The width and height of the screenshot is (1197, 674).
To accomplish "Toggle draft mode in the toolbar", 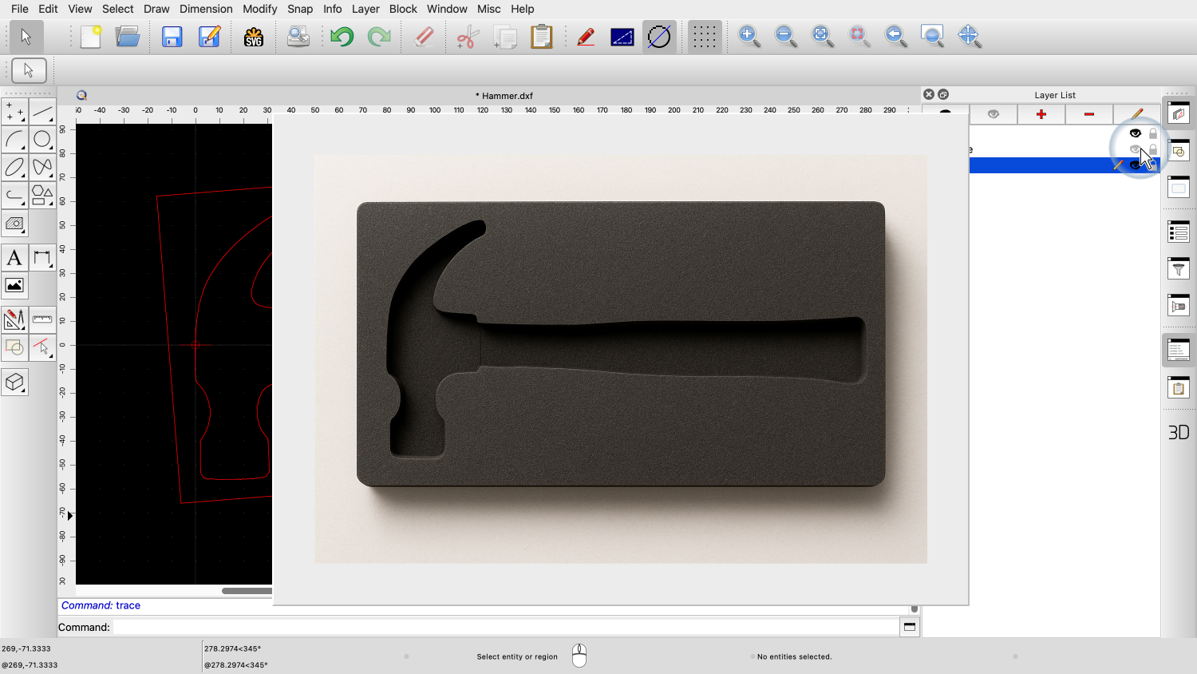I will [x=659, y=37].
